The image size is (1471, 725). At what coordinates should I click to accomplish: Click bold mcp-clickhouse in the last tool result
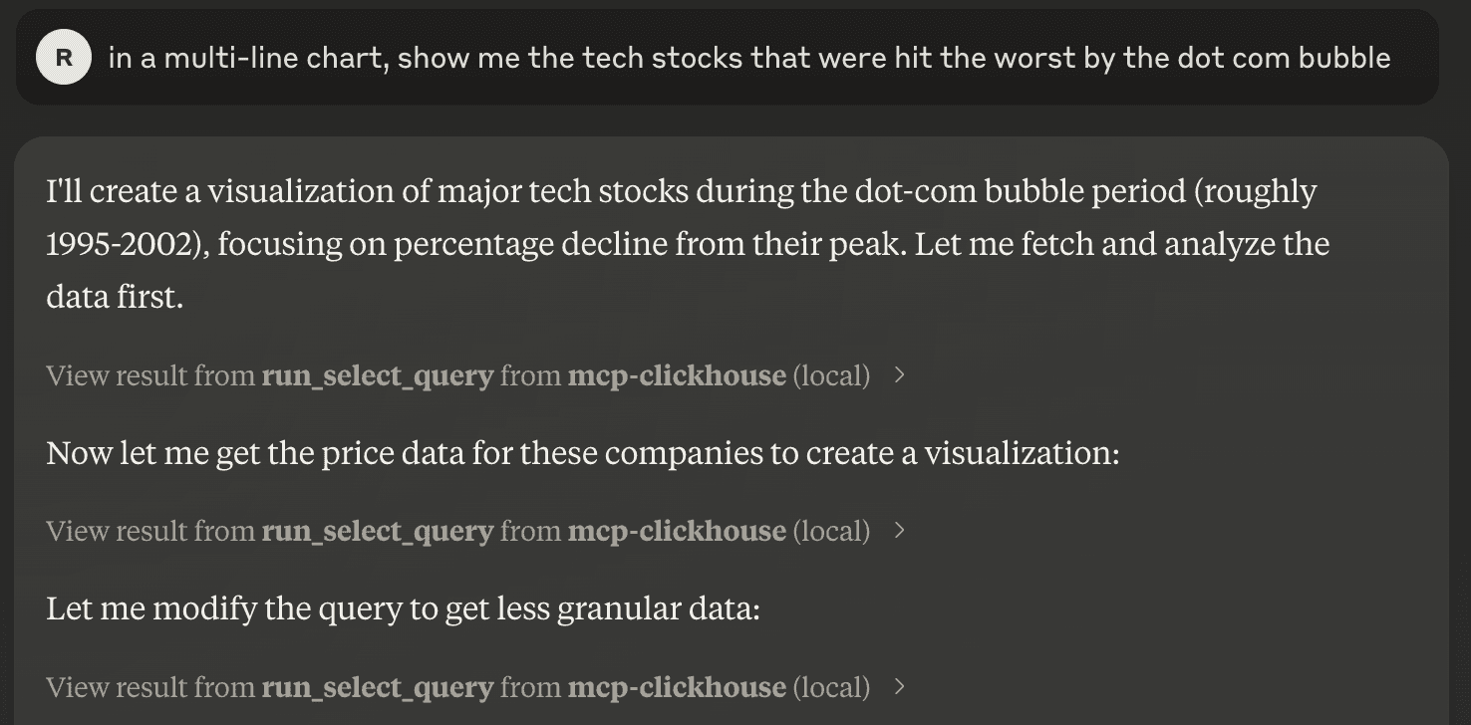(677, 687)
